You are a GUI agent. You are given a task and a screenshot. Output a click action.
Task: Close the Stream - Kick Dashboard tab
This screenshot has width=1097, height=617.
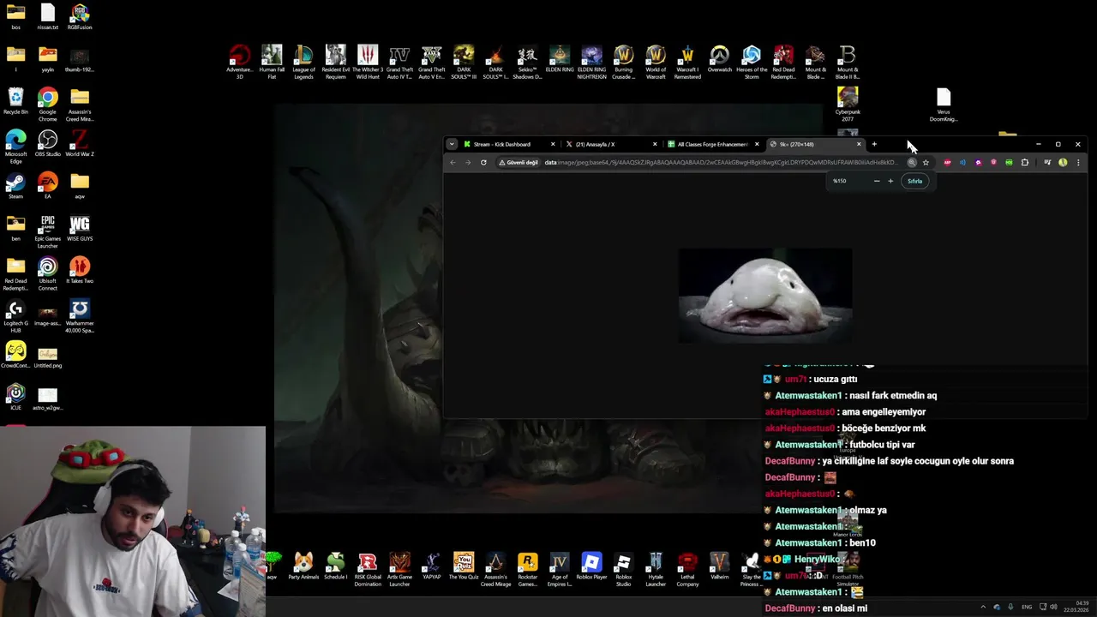553,144
